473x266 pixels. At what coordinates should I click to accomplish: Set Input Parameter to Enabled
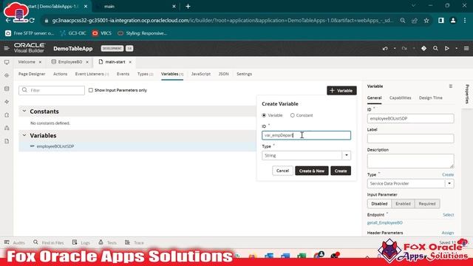pos(403,204)
